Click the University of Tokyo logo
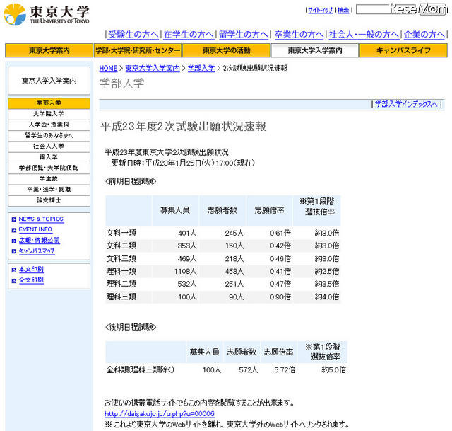Image resolution: width=452 pixels, height=431 pixels. point(46,14)
